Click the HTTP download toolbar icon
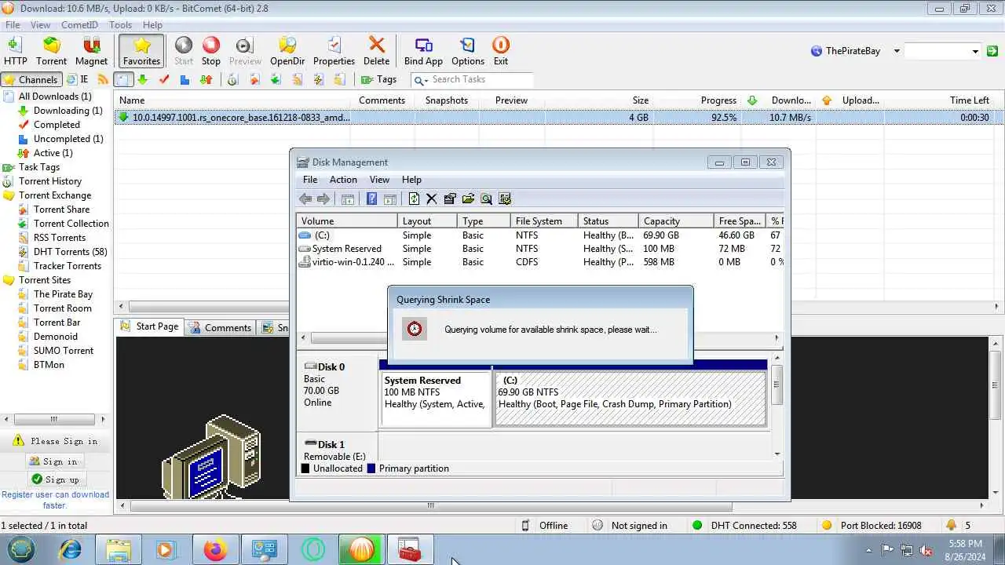The width and height of the screenshot is (1005, 565). point(15,51)
